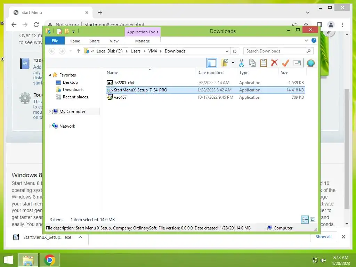
Task: Open a new tab in Chrome
Action: tap(100, 13)
